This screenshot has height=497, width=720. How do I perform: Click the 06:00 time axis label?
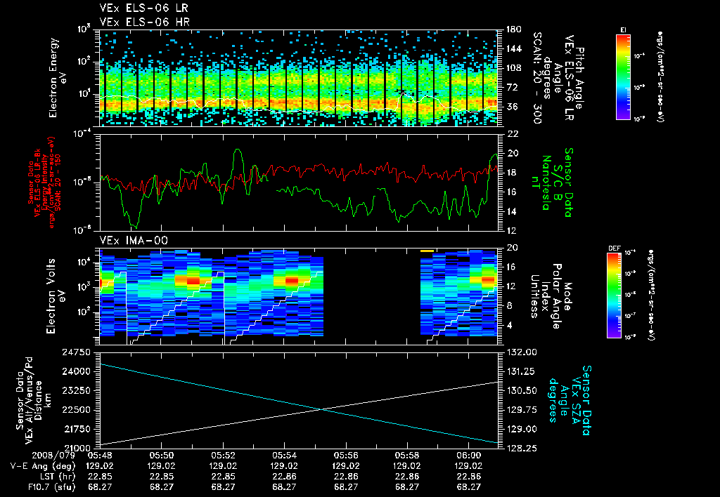469,456
